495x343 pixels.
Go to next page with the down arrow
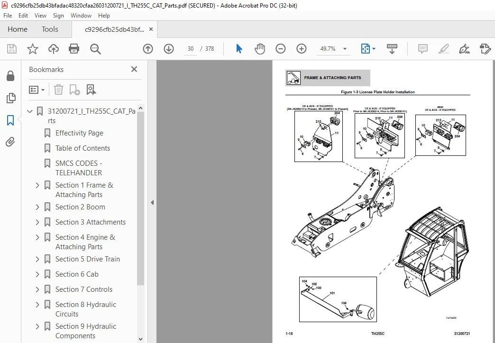(x=169, y=49)
